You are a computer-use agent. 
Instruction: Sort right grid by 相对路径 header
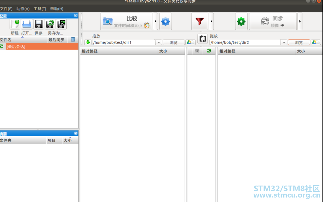coord(257,51)
